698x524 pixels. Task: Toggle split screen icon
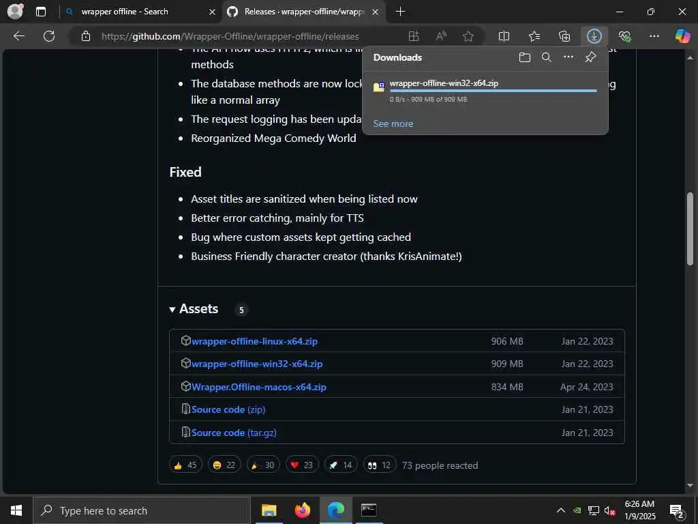click(504, 36)
